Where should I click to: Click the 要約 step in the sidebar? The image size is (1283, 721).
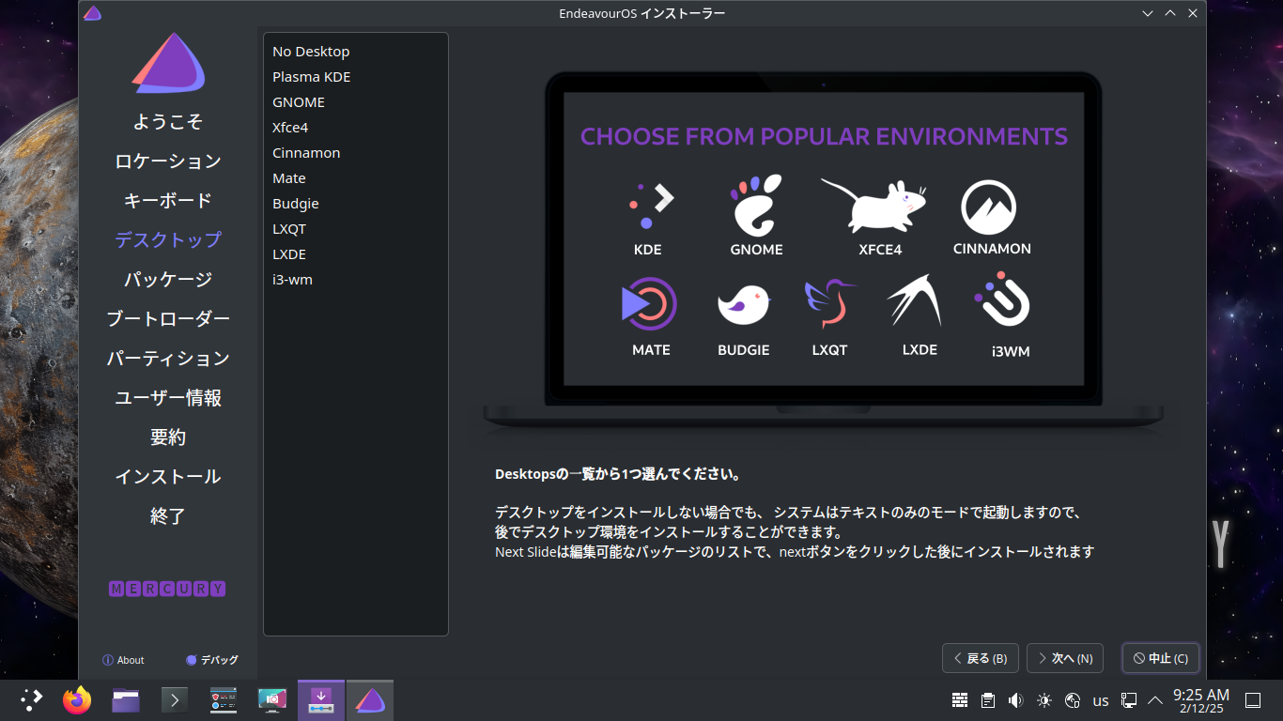coord(168,437)
